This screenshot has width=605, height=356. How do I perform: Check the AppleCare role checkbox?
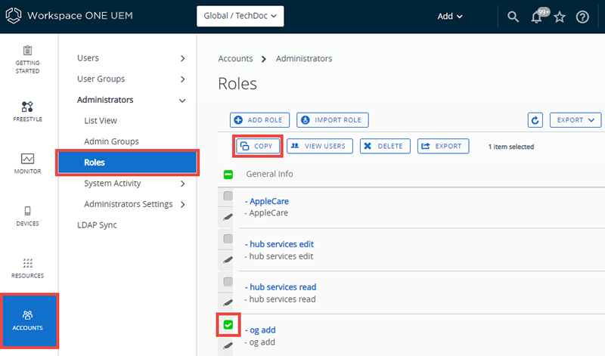[x=228, y=196]
